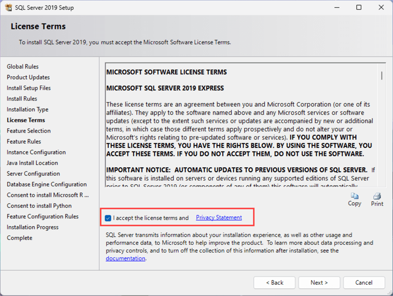Screen dimensions: 393x296
Task: Click the MICROSOFT SQL SERVER 2019 EXPRESS heading
Action: coord(165,88)
